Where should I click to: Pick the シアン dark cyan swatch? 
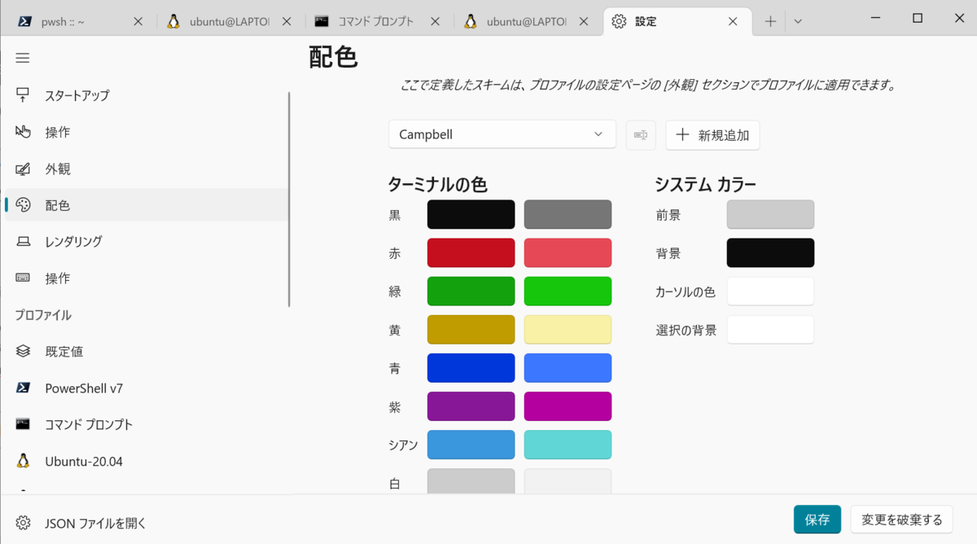pos(471,445)
